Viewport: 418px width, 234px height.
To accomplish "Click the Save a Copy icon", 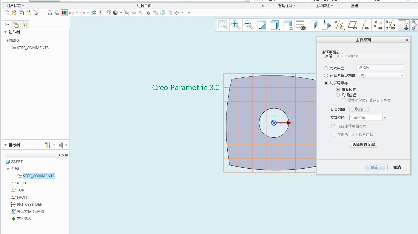I will [x=57, y=13].
